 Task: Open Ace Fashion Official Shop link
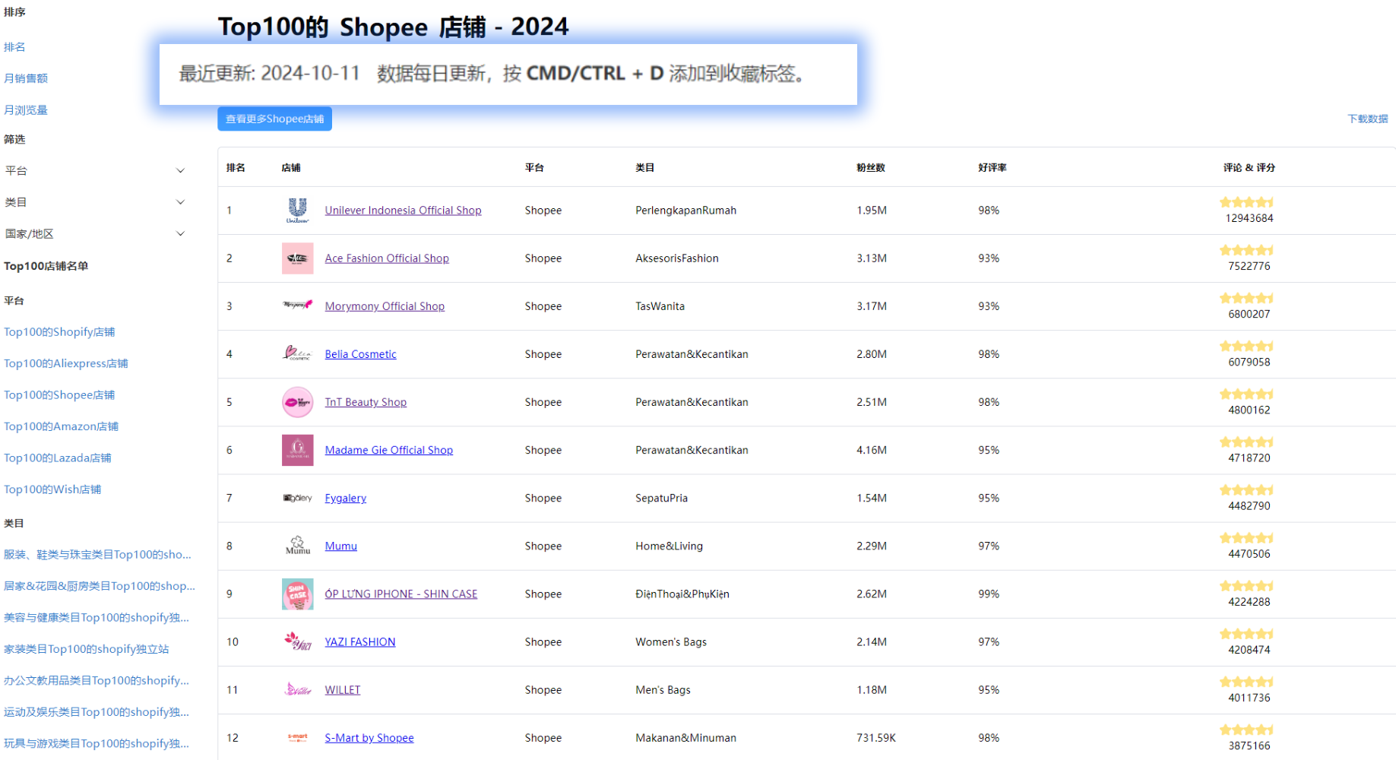click(387, 258)
